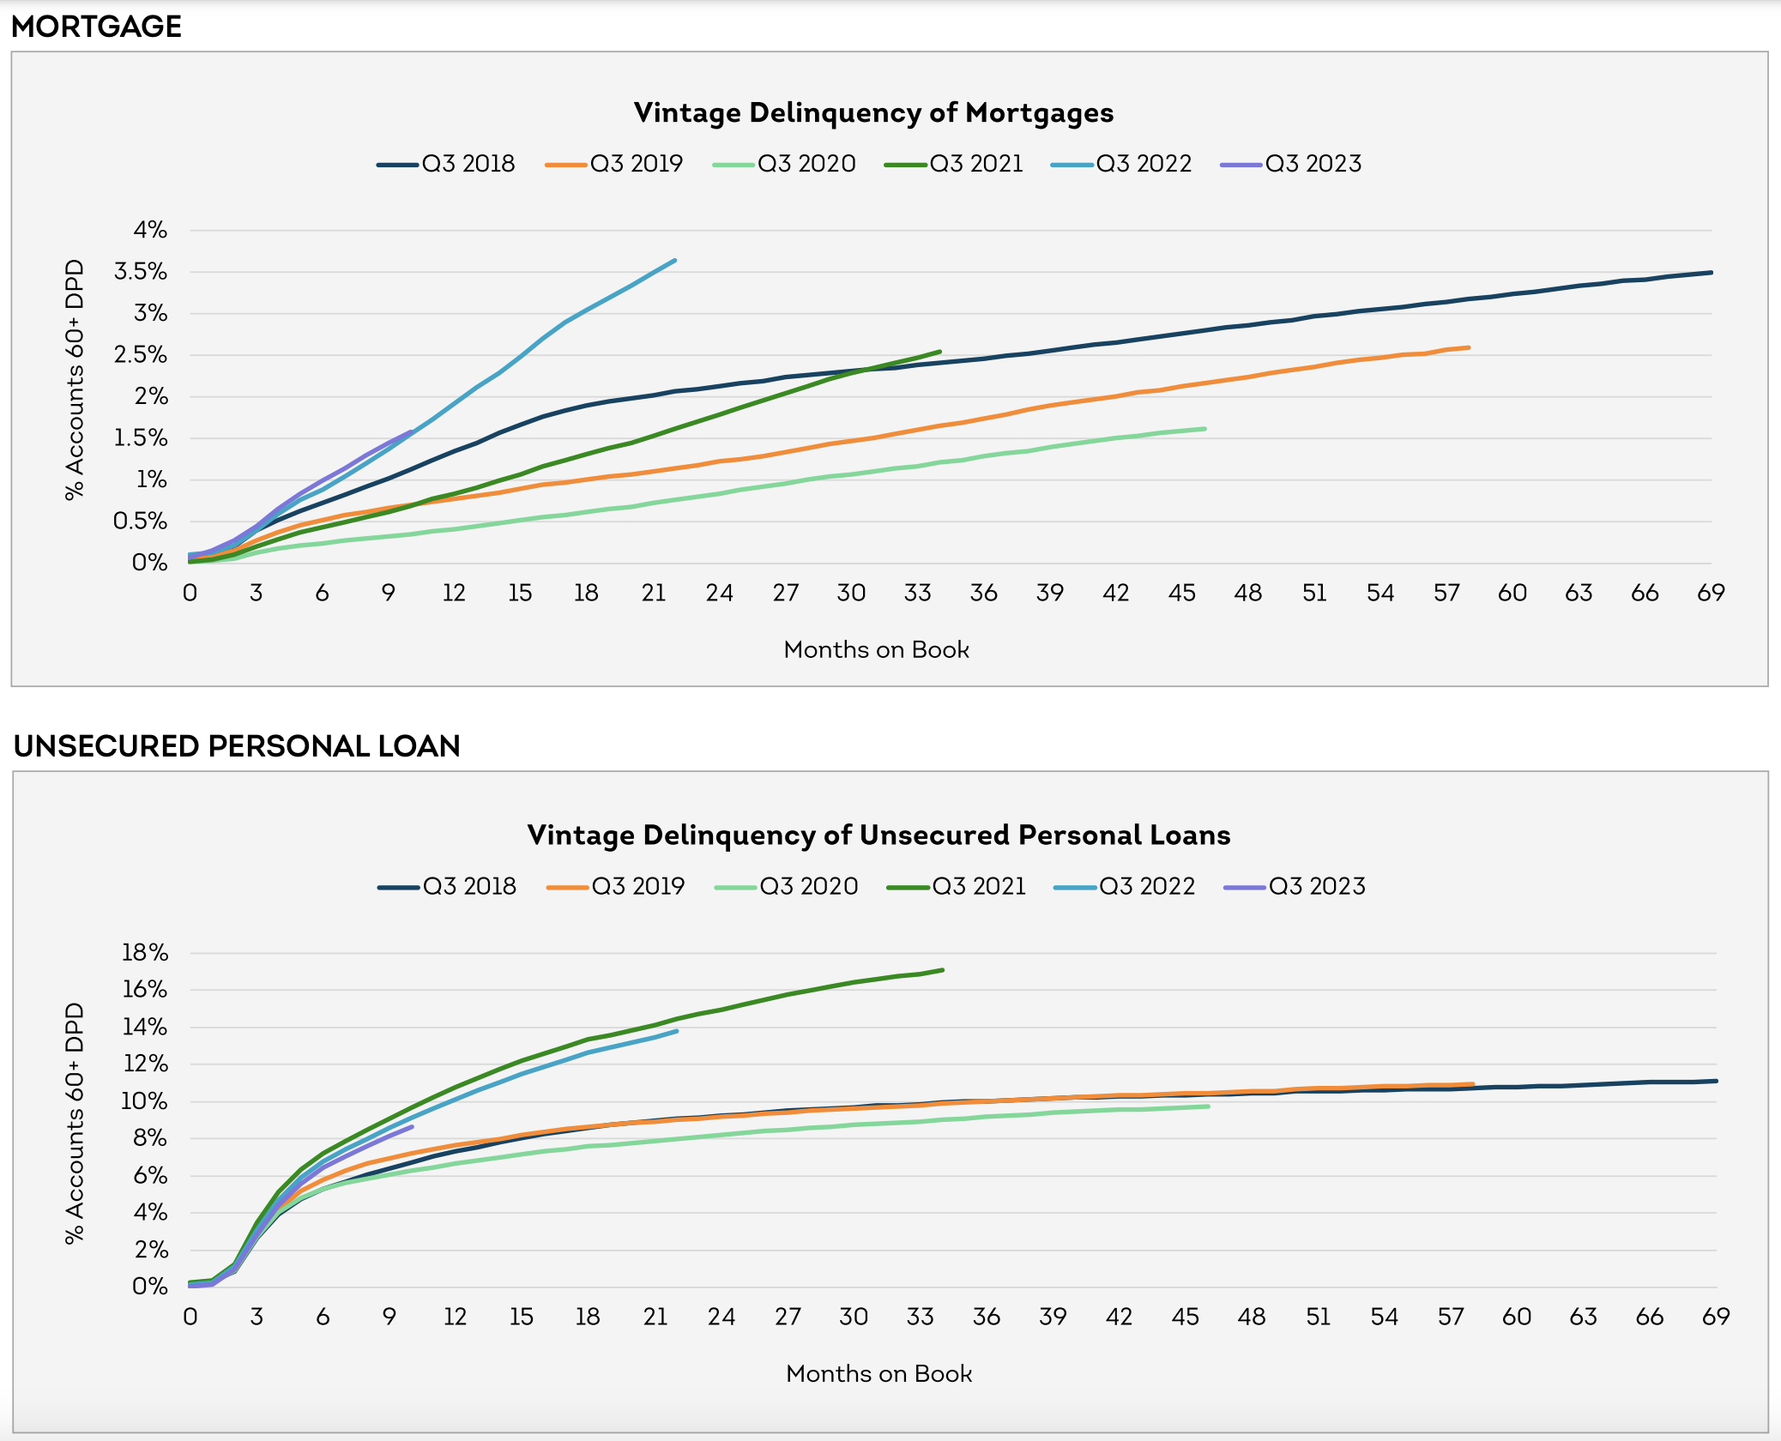Click the MORTGAGE section heading
This screenshot has height=1441, width=1781.
pyautogui.click(x=96, y=27)
